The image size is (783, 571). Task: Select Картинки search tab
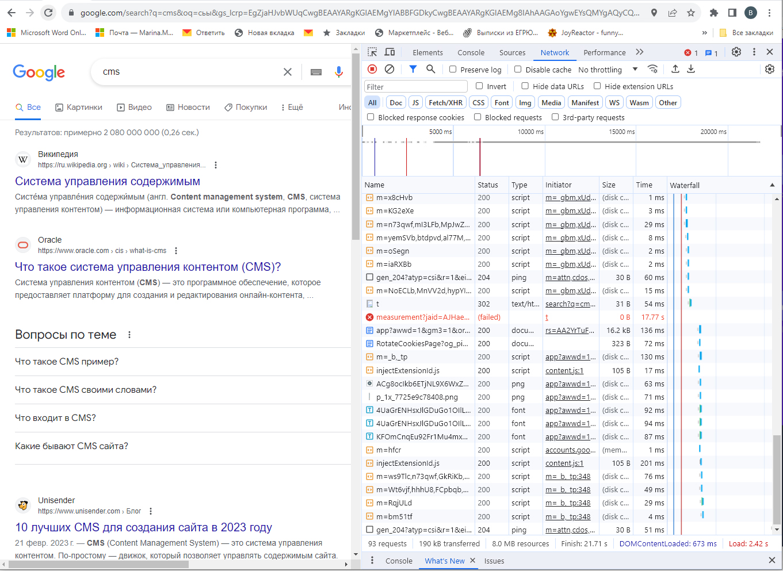click(x=79, y=108)
